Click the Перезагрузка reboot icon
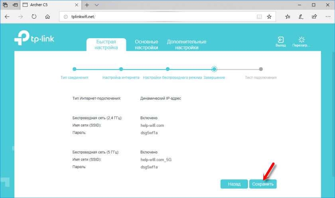This screenshot has width=335, height=198. [x=301, y=40]
